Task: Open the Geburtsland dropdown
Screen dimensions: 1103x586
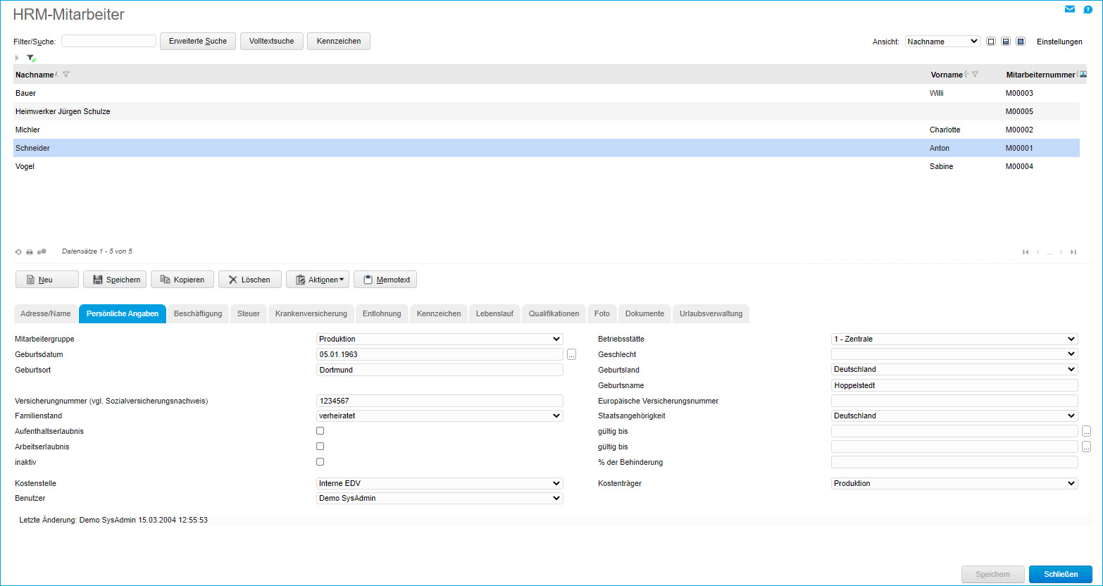Action: tap(954, 369)
